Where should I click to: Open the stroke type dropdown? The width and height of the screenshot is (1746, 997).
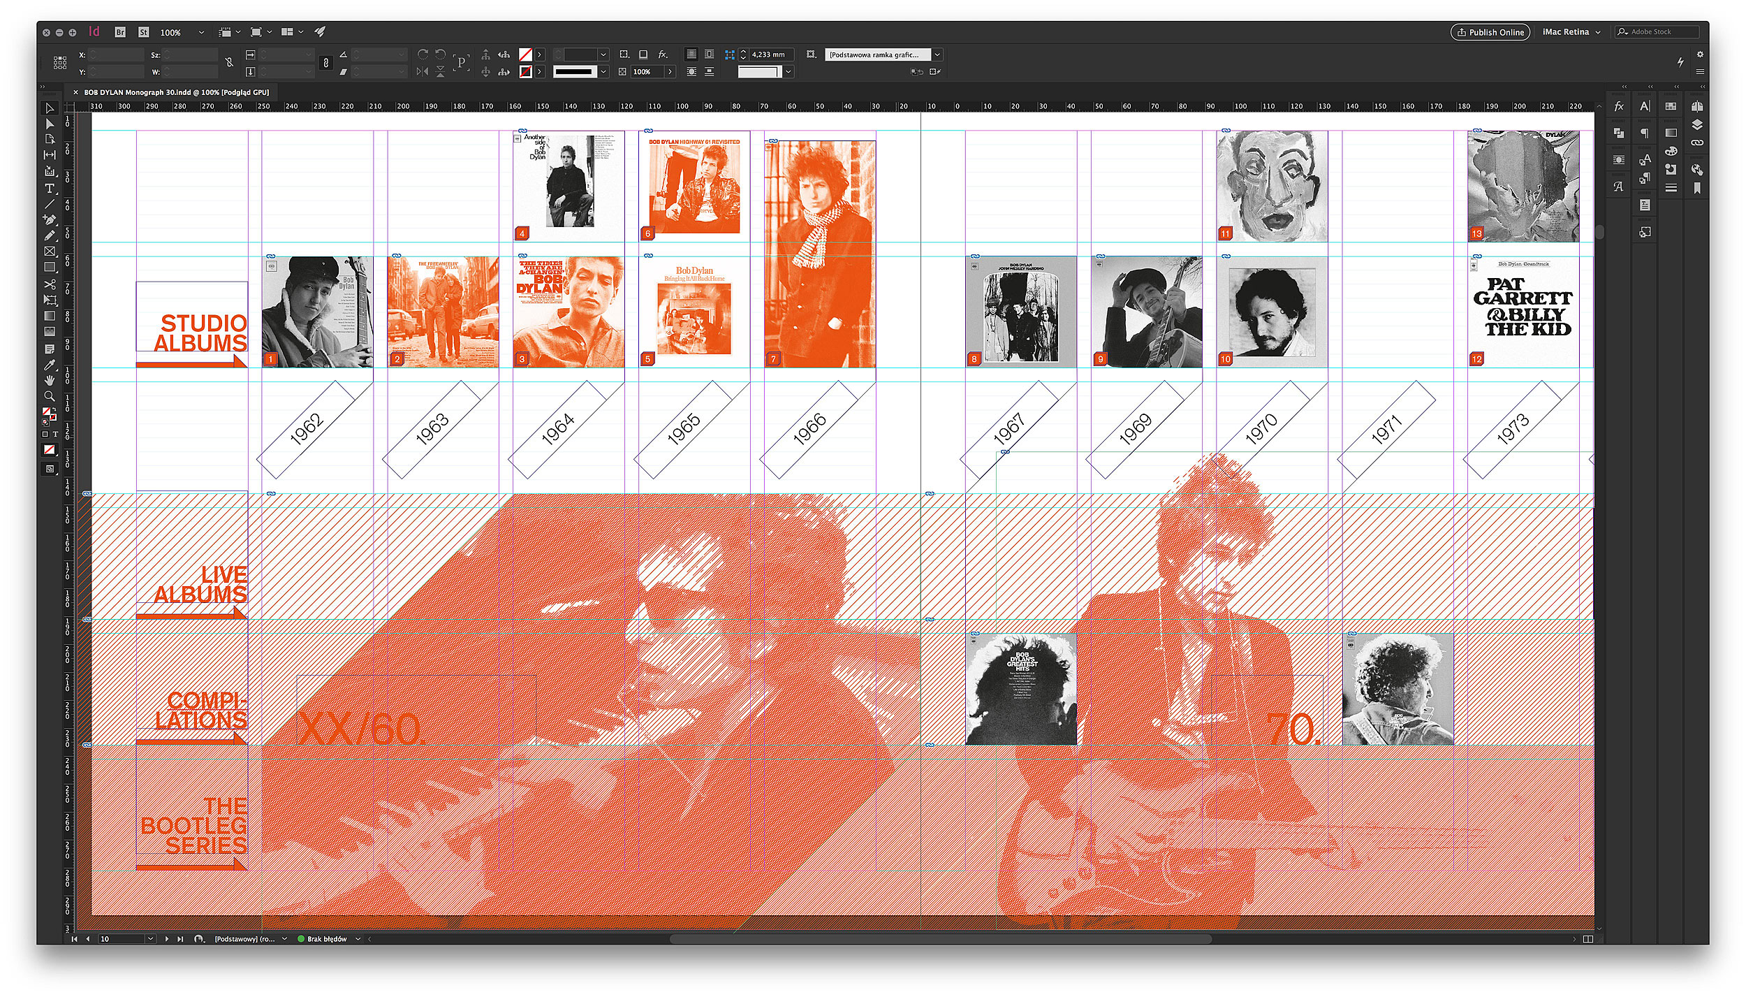click(603, 71)
